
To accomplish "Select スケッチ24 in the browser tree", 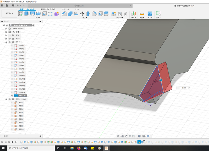I will (x=22, y=93).
